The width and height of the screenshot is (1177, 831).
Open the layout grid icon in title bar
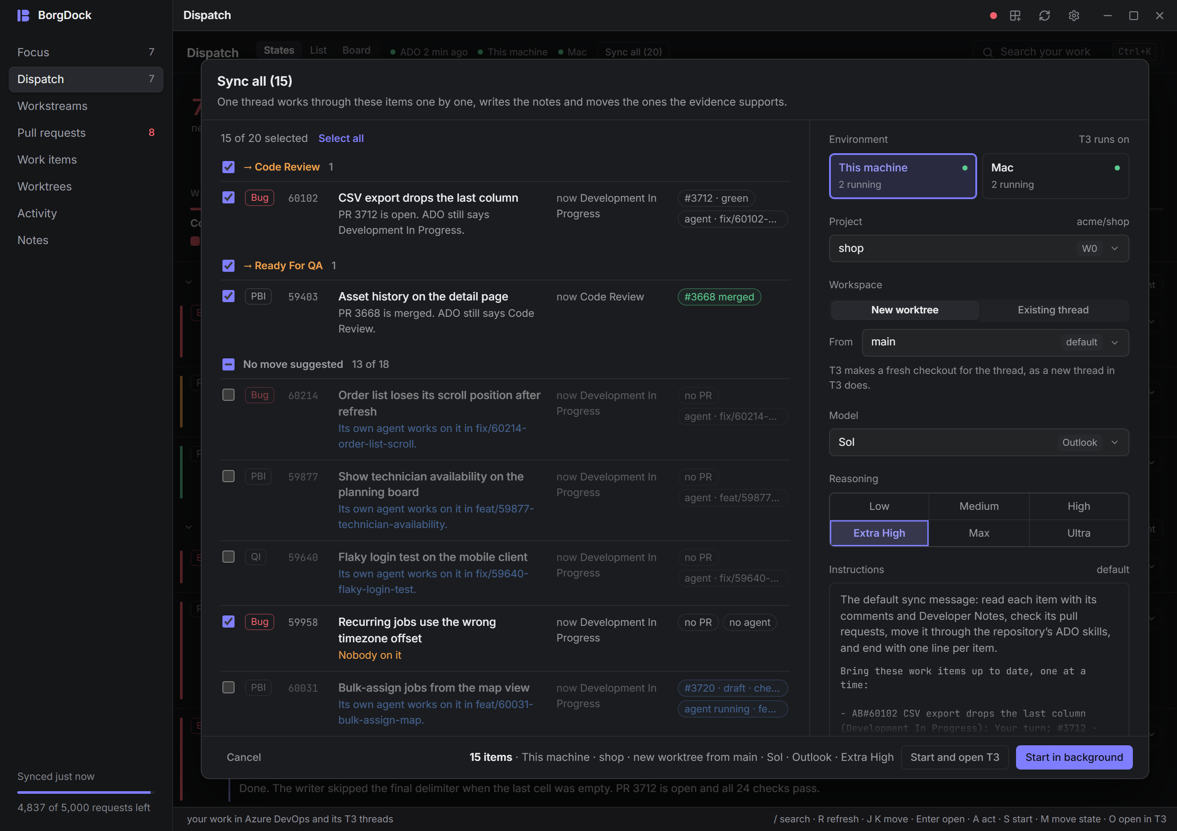pyautogui.click(x=1015, y=16)
